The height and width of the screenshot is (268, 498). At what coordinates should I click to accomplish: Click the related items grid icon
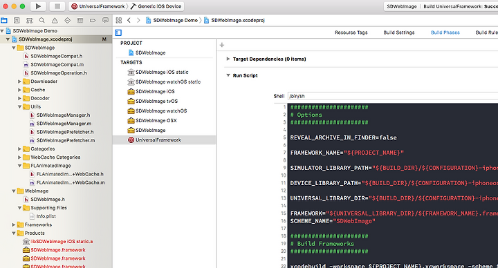[119, 20]
